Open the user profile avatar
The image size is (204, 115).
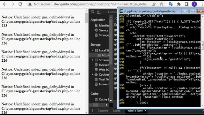coord(194,4)
